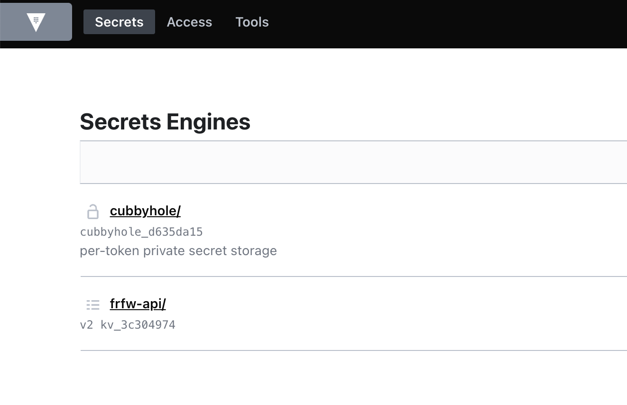This screenshot has width=627, height=405.
Task: Open the Secrets navigation tab
Action: (x=119, y=22)
